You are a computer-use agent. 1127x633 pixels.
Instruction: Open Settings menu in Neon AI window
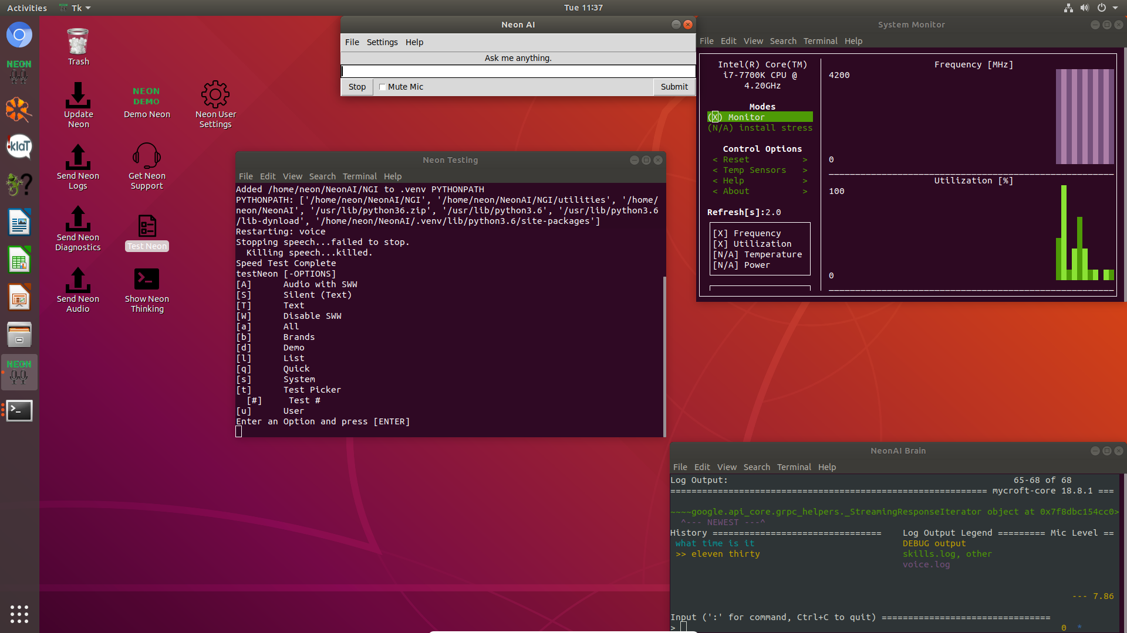click(382, 42)
